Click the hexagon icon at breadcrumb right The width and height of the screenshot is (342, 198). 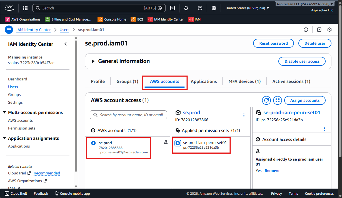click(x=329, y=30)
